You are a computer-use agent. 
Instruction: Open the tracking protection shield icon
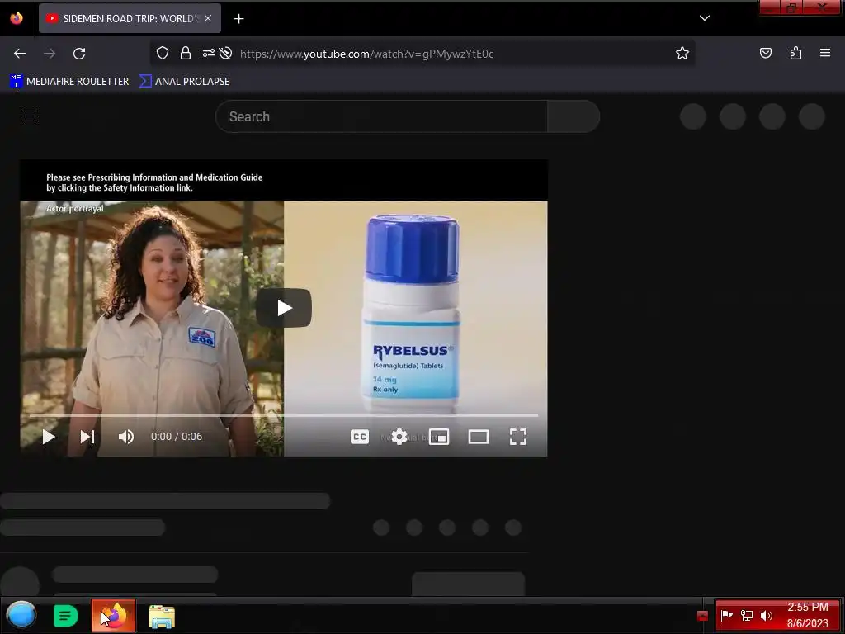point(163,53)
